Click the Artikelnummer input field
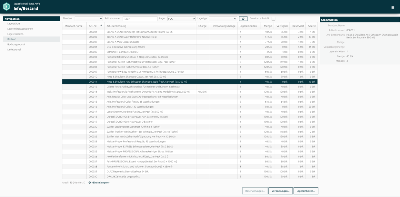Screen dimensions: 400x197 140,19
